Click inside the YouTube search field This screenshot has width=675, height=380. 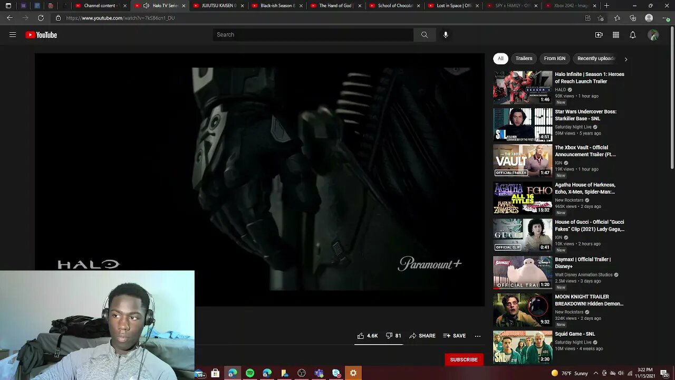tap(313, 35)
